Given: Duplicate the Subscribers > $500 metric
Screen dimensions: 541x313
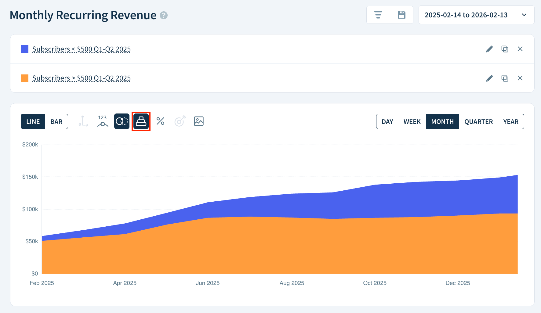Looking at the screenshot, I should pyautogui.click(x=505, y=78).
